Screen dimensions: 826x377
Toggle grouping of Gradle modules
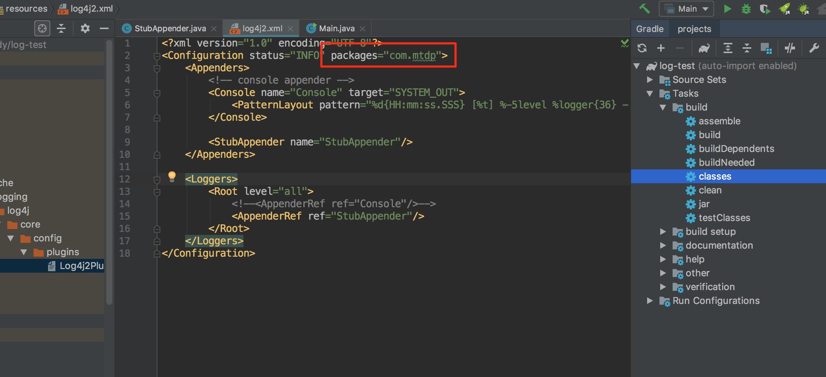(767, 48)
